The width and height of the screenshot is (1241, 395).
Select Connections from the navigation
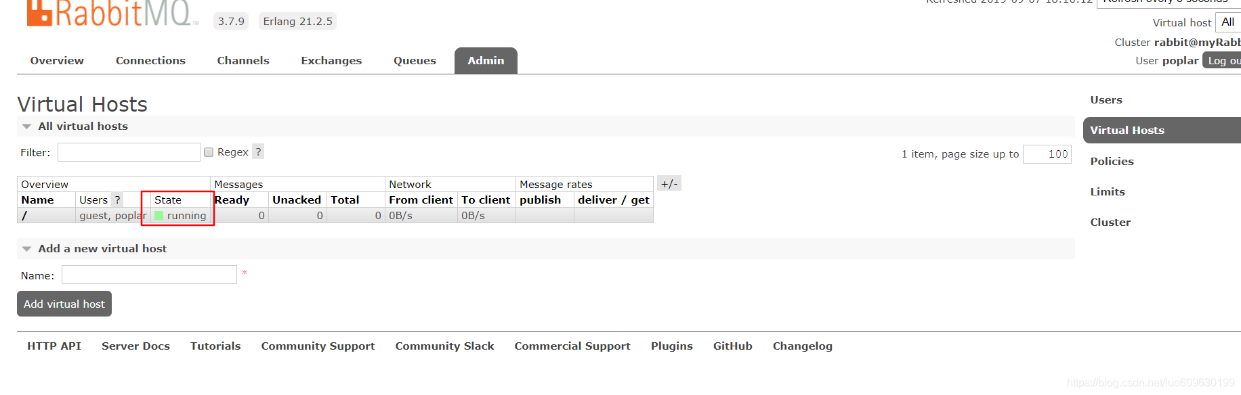coord(150,60)
